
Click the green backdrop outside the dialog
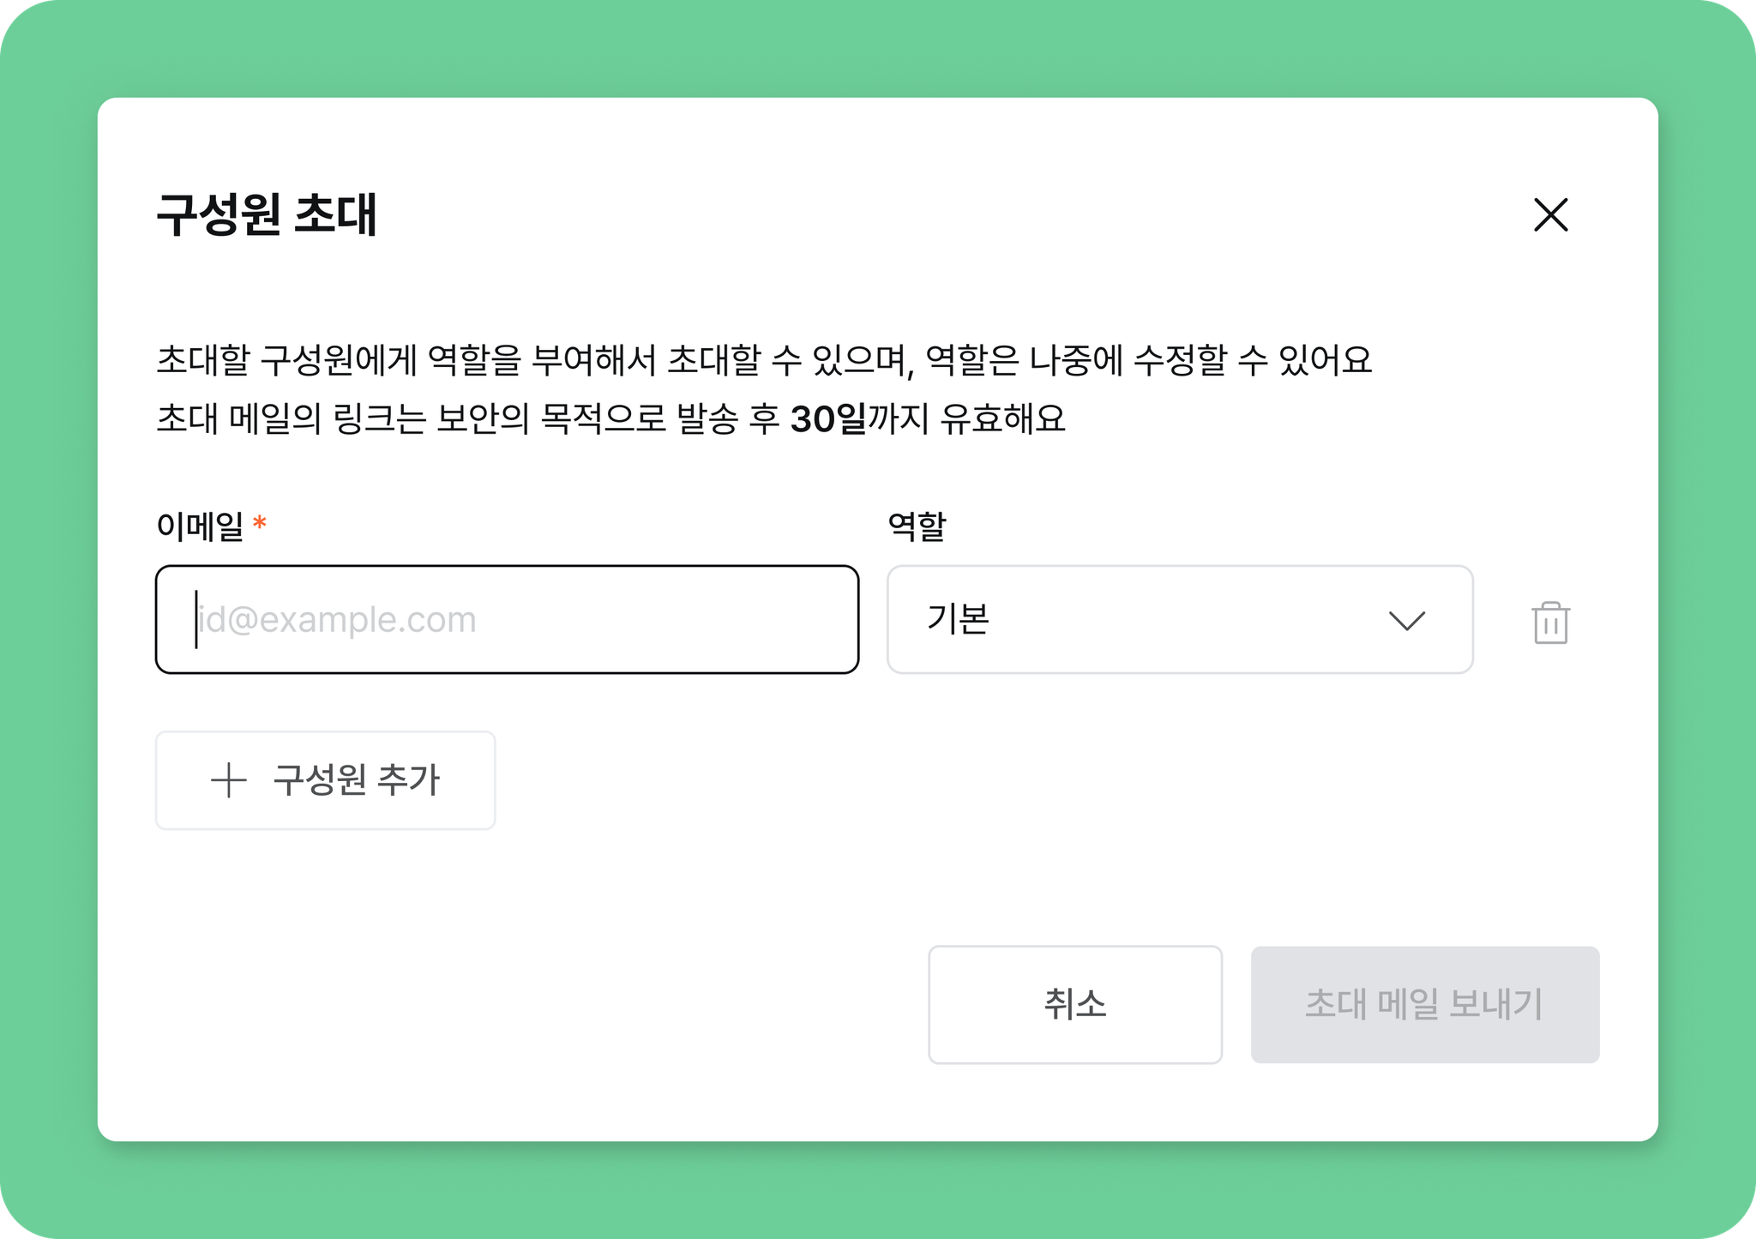(x=878, y=47)
